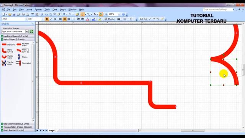
Task: Toggle bullets list
Action: [74, 19]
